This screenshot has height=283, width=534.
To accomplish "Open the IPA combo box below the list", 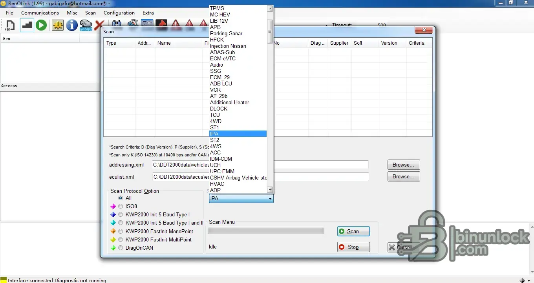I will click(241, 199).
